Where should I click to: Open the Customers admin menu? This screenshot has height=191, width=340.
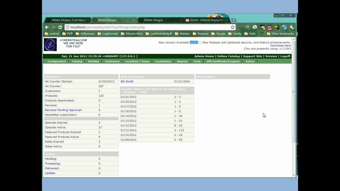pos(112,61)
